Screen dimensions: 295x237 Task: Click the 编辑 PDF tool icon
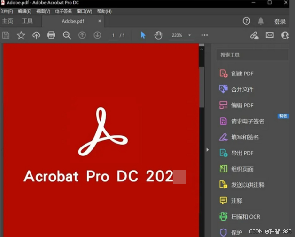(224, 105)
